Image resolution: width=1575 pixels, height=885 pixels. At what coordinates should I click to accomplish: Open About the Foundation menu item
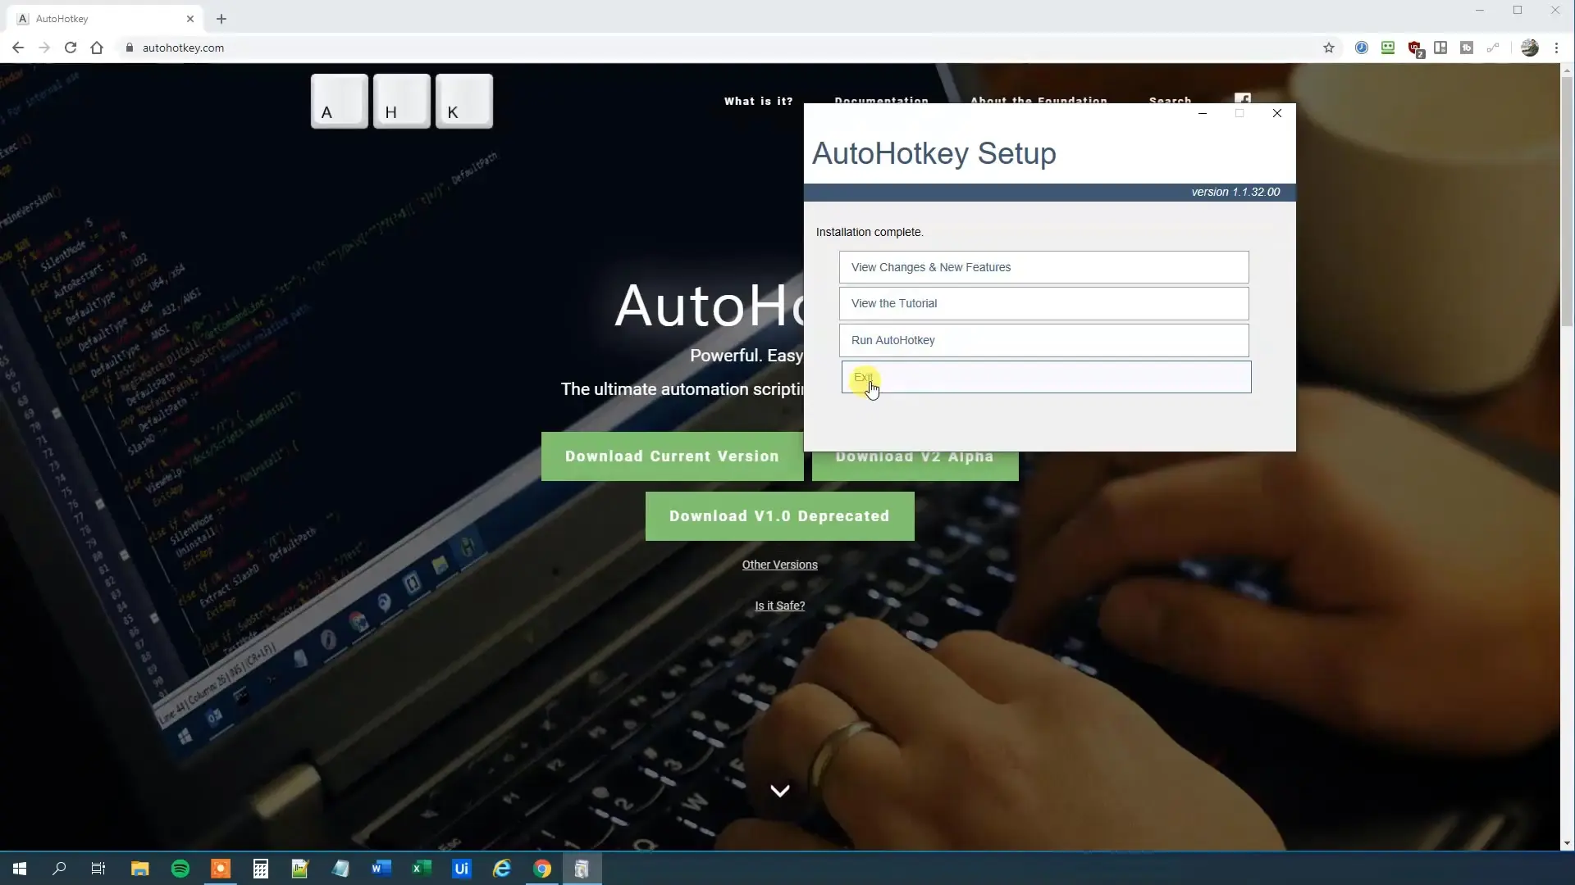pyautogui.click(x=1039, y=100)
